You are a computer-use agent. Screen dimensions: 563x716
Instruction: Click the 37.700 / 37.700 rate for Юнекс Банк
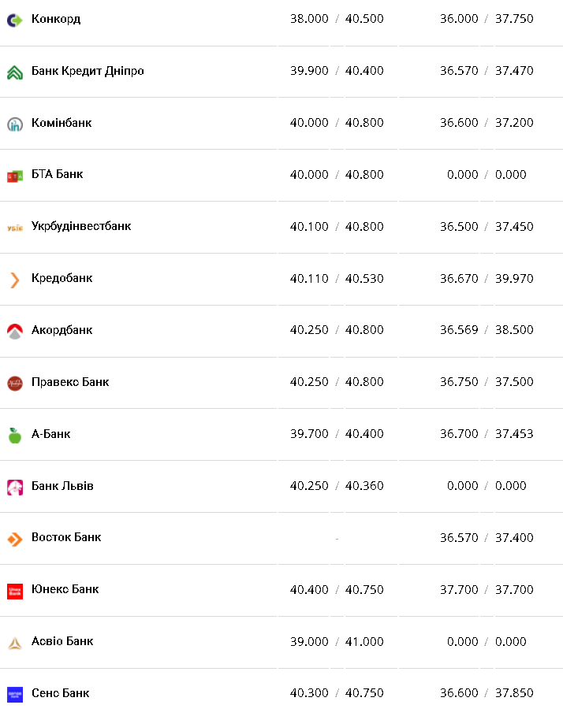pos(487,589)
